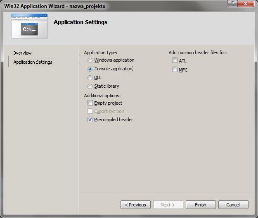Screen dimensions: 258x218
Task: Click the console application wizard image
Action: click(x=29, y=26)
